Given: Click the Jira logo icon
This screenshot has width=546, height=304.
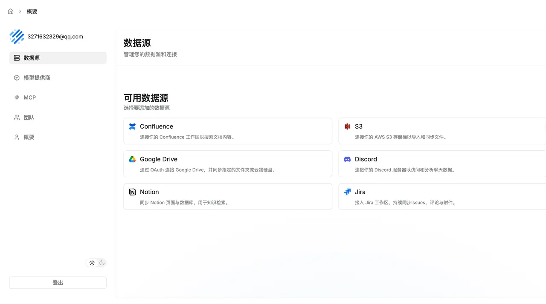Looking at the screenshot, I should pyautogui.click(x=347, y=192).
